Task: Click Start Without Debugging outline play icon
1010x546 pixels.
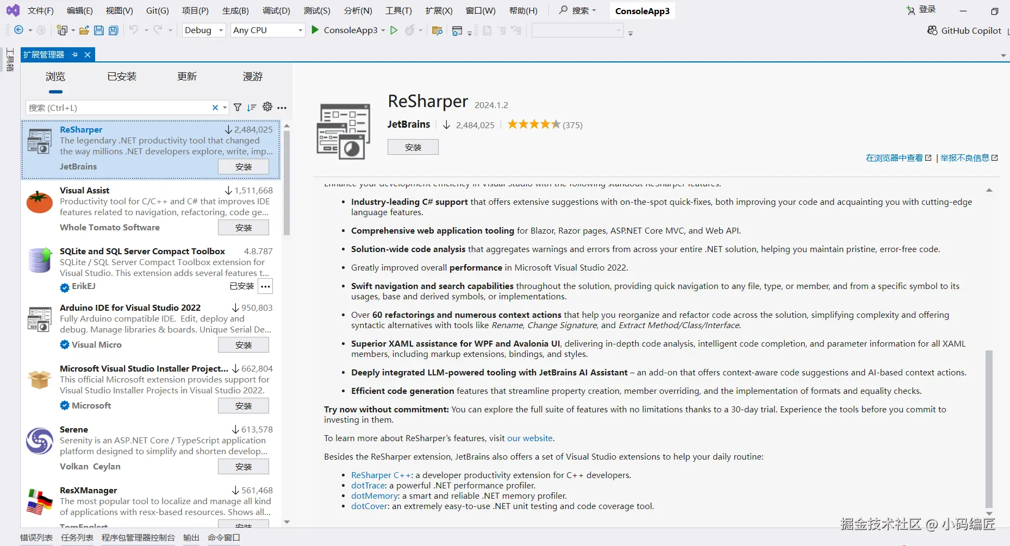Action: 394,30
